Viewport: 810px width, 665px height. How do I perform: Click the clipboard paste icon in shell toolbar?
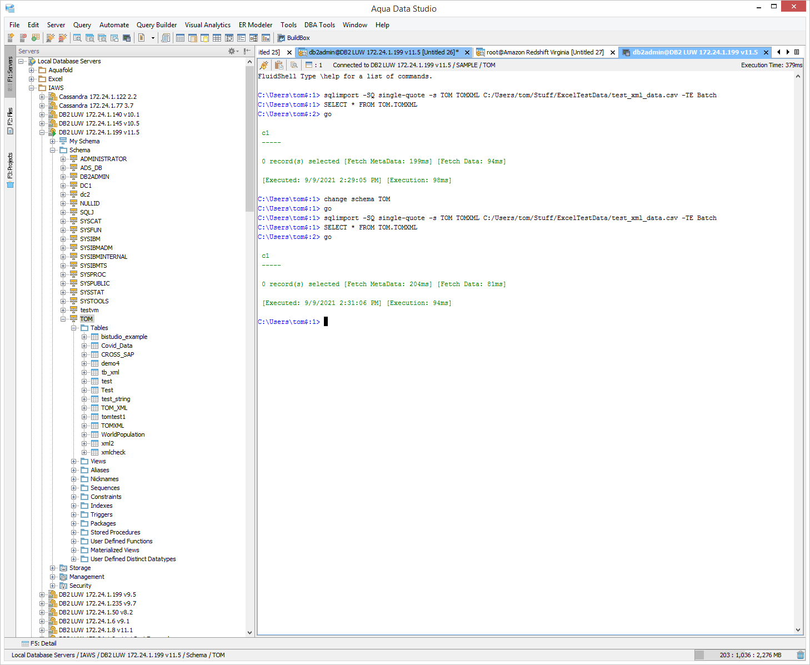pyautogui.click(x=279, y=65)
